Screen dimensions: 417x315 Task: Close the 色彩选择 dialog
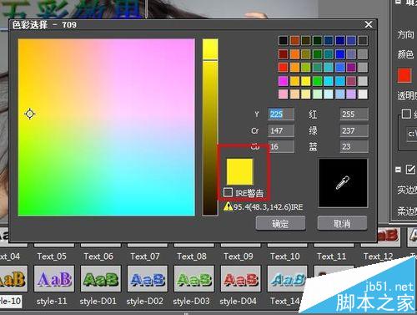pyautogui.click(x=369, y=24)
